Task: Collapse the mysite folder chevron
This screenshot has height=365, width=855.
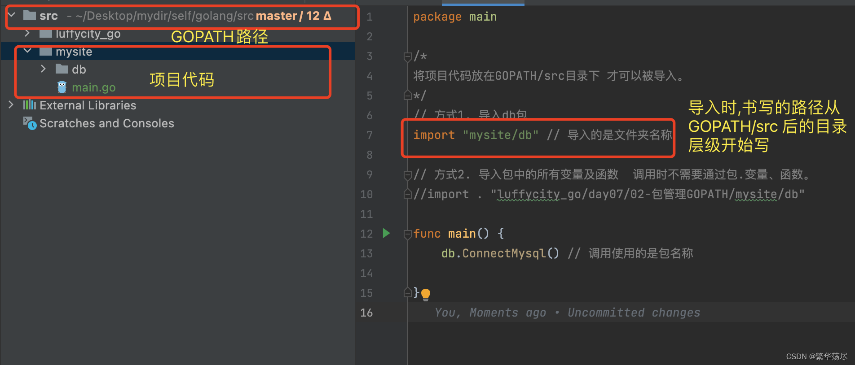Action: click(x=27, y=51)
